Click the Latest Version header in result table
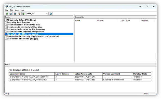 [64, 74]
